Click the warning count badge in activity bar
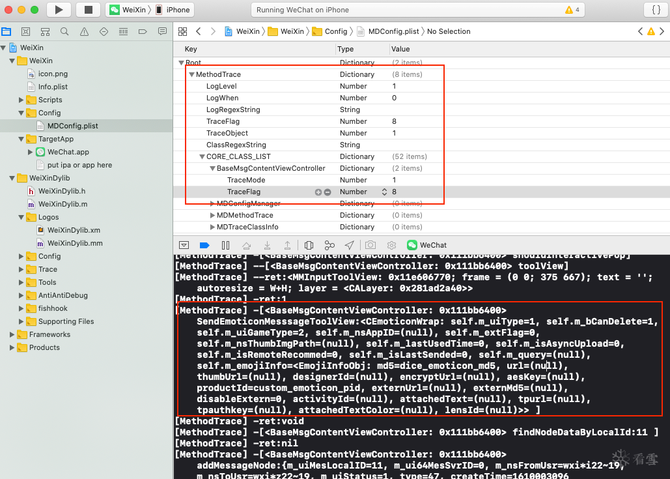 tap(572, 9)
